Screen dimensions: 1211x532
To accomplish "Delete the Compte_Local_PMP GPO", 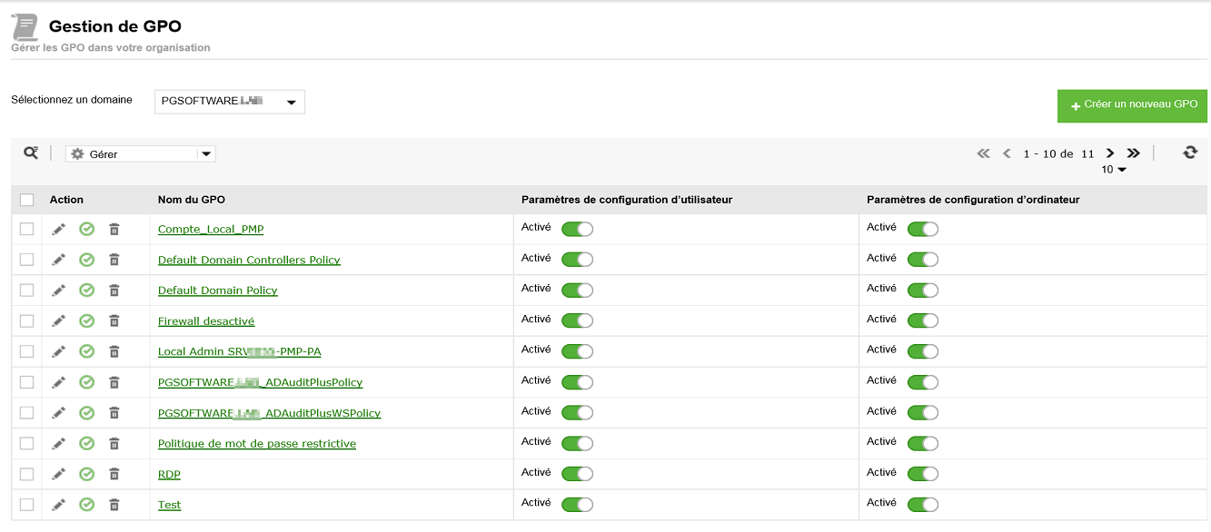I will pyautogui.click(x=114, y=229).
